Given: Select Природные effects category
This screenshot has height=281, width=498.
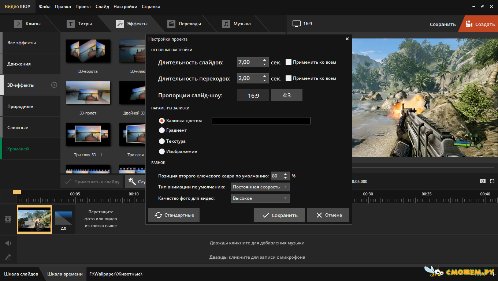Looking at the screenshot, I should coord(30,106).
